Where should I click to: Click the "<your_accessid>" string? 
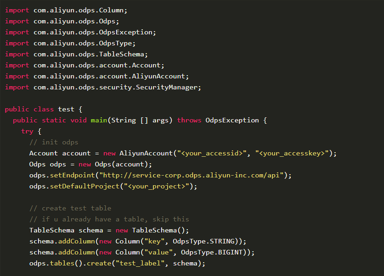(x=212, y=153)
